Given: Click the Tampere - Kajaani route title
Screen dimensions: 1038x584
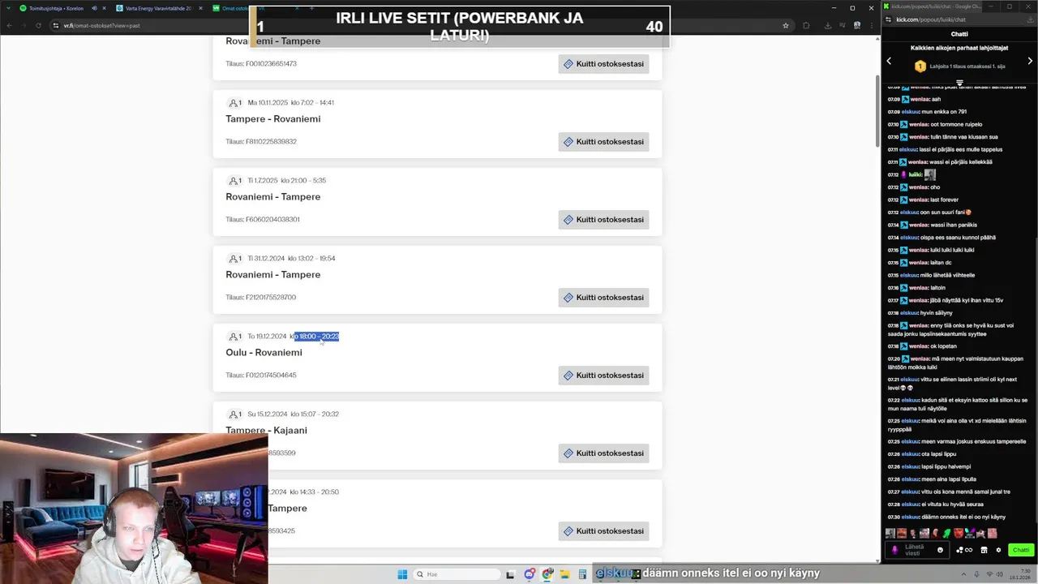Looking at the screenshot, I should (266, 430).
